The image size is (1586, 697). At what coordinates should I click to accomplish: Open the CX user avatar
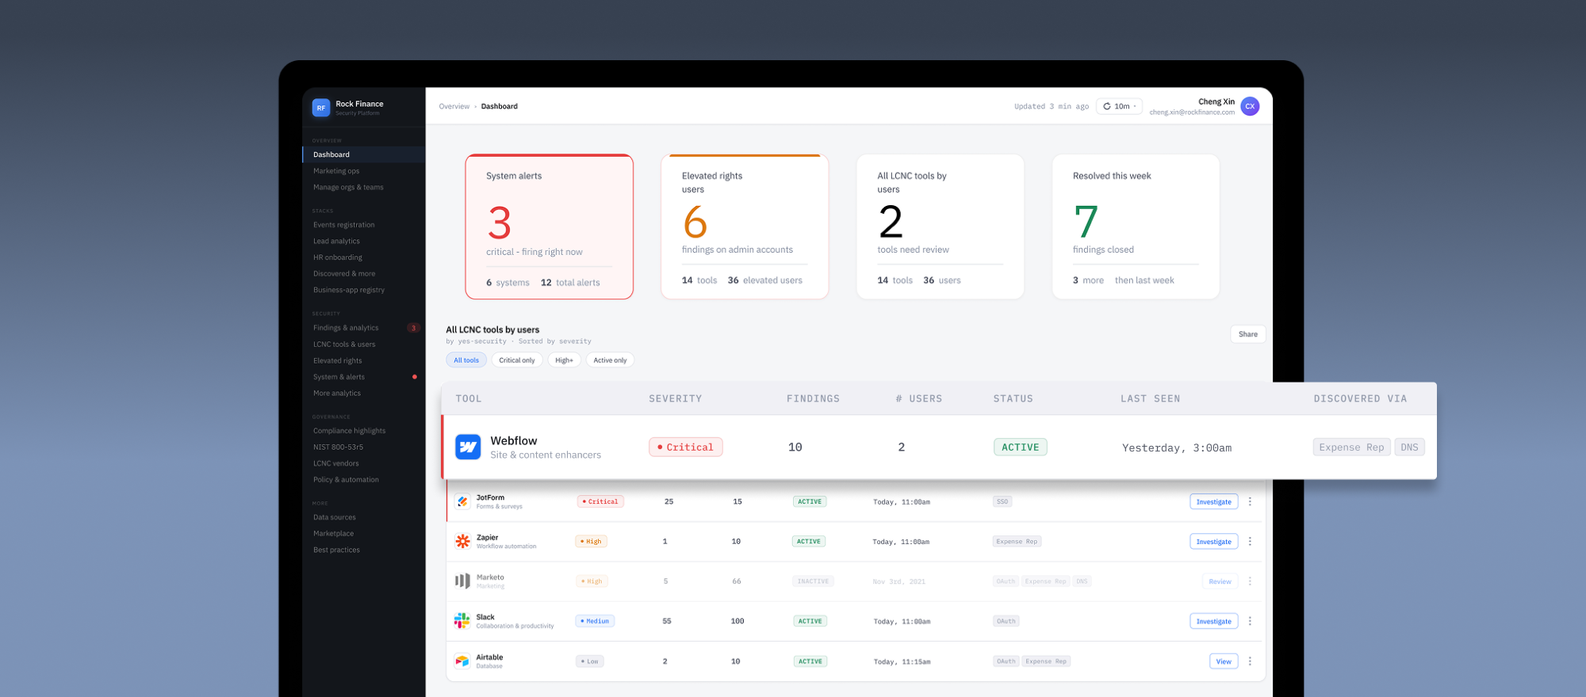(1250, 106)
